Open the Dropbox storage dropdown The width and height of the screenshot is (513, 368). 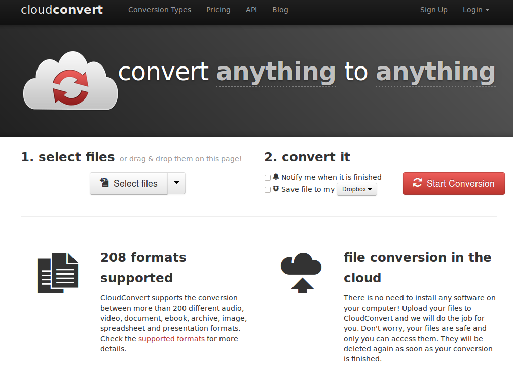pyautogui.click(x=356, y=189)
